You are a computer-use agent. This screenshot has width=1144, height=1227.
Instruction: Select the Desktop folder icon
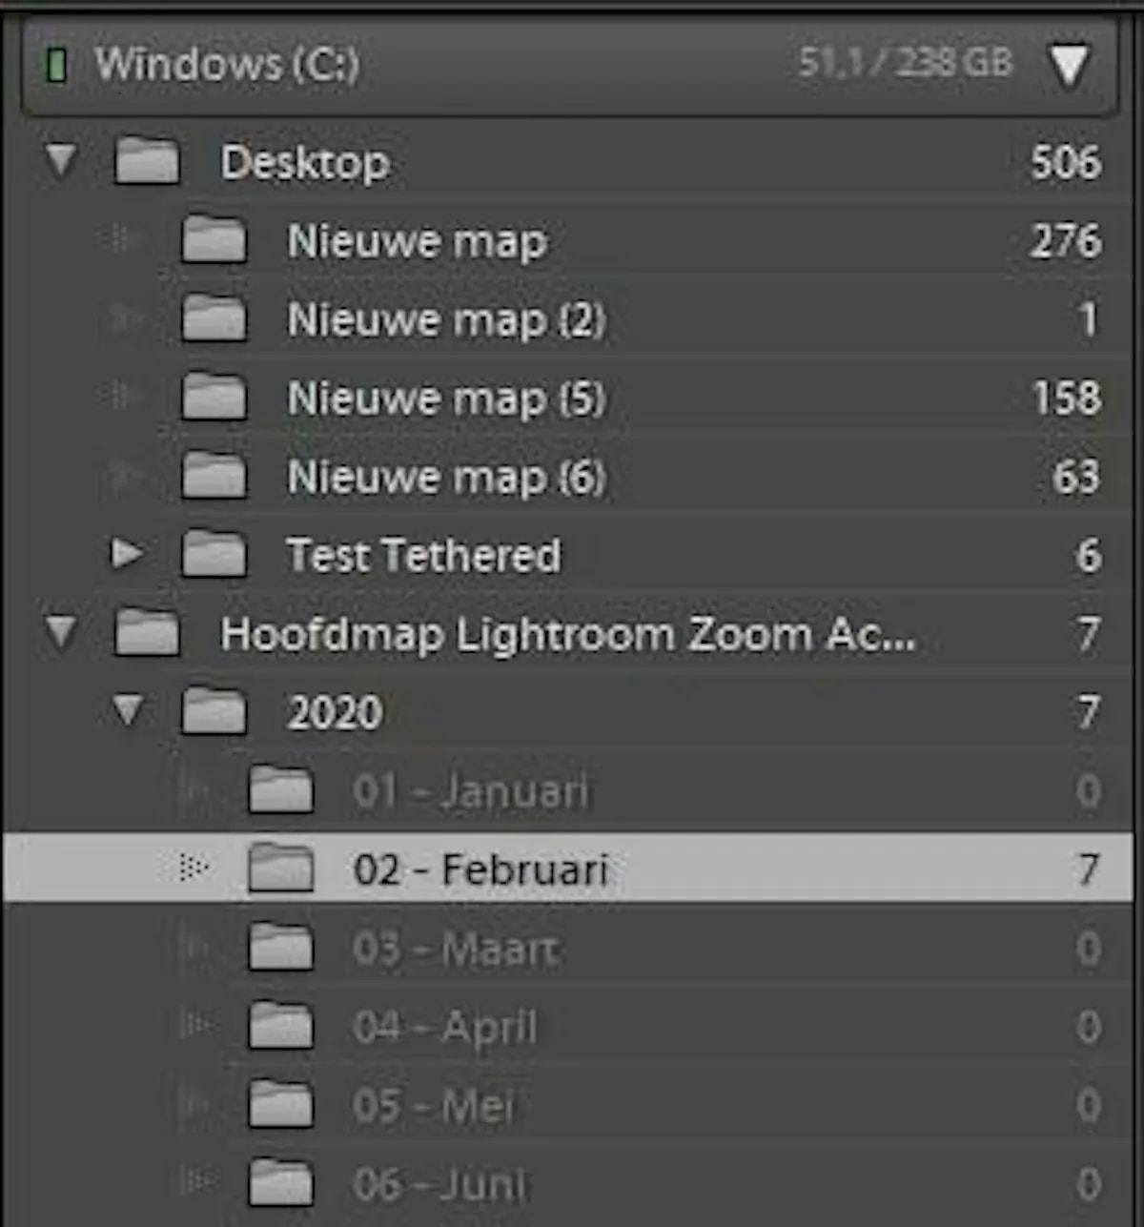[x=147, y=160]
